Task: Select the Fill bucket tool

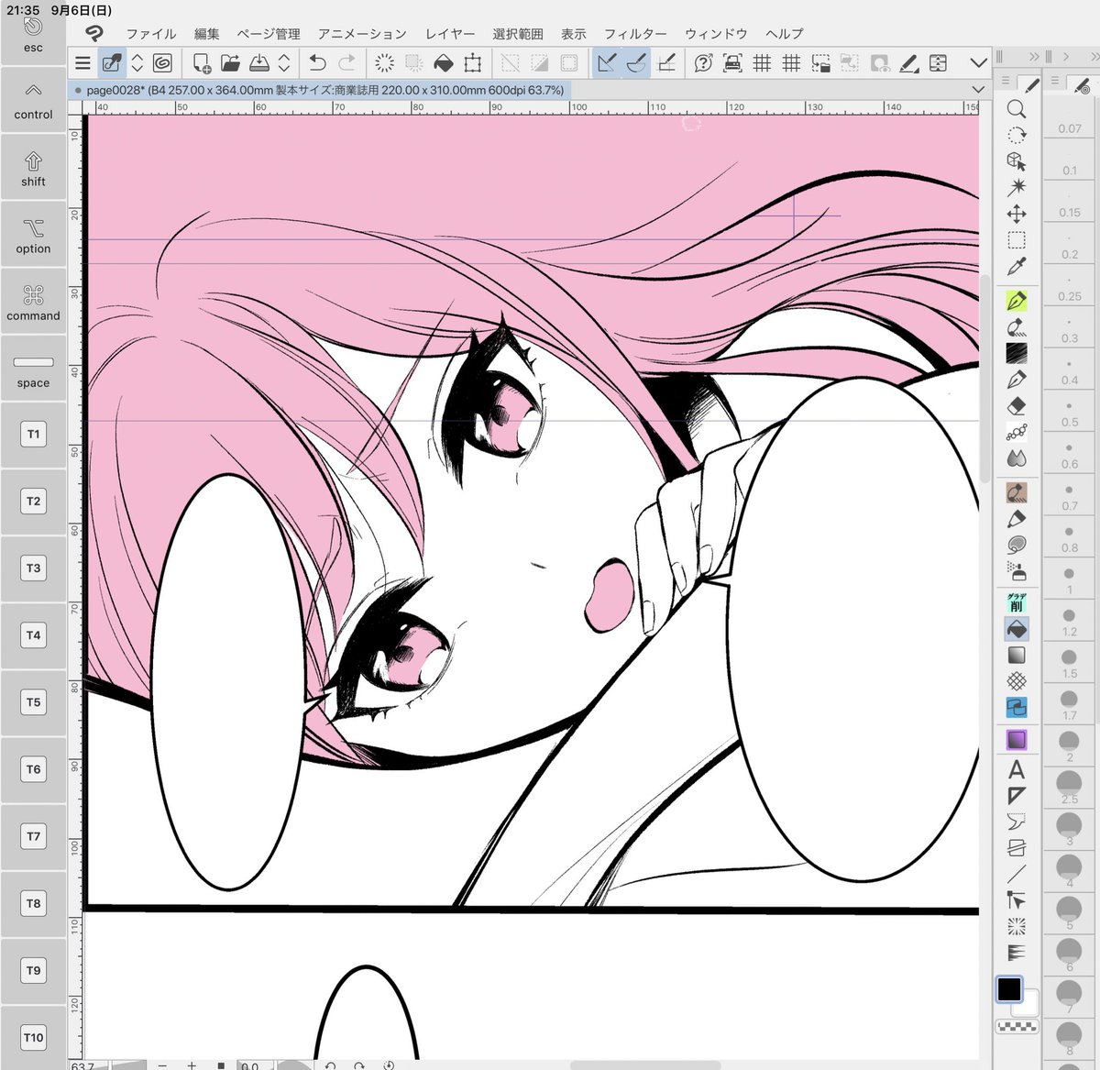Action: pyautogui.click(x=1017, y=629)
